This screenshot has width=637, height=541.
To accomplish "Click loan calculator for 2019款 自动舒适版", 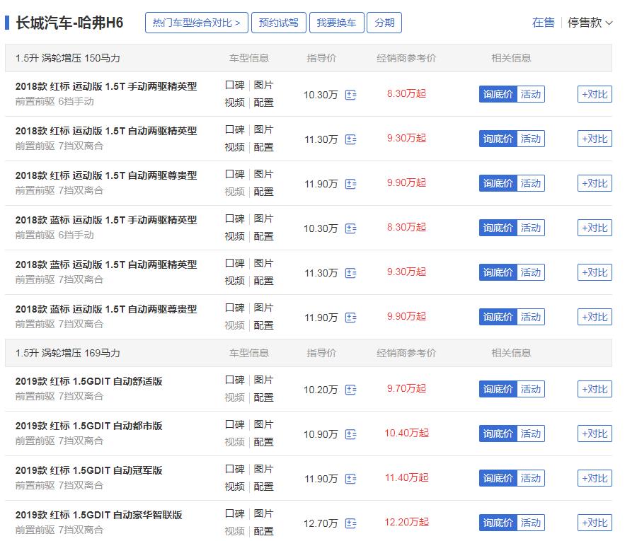I will tap(350, 389).
